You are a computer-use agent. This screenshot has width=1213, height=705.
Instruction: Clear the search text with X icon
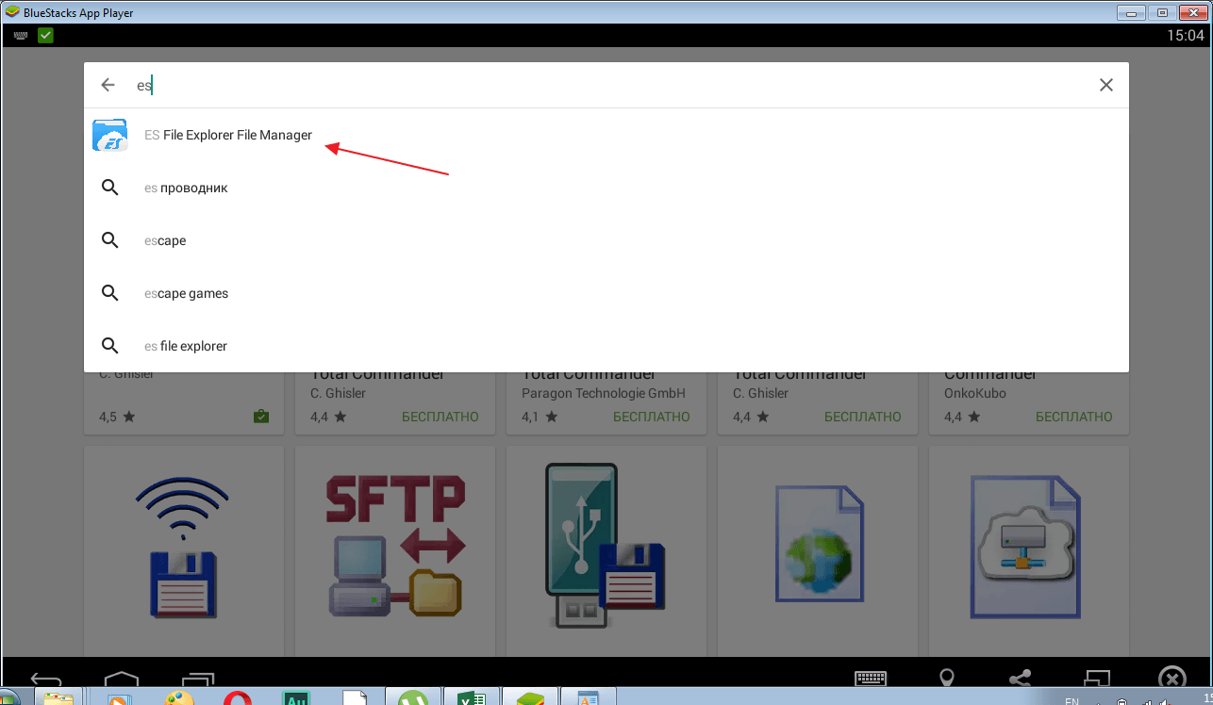pos(1106,85)
